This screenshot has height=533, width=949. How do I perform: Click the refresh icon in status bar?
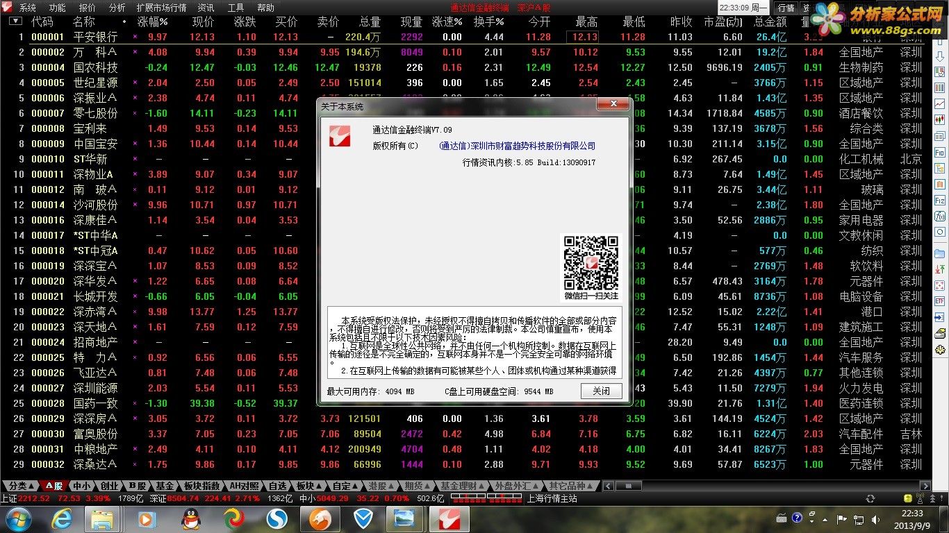(870, 498)
